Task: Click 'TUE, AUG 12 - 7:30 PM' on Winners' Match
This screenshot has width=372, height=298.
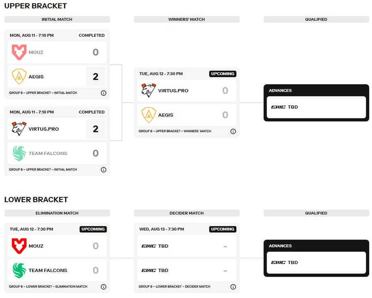Action: 161,73
